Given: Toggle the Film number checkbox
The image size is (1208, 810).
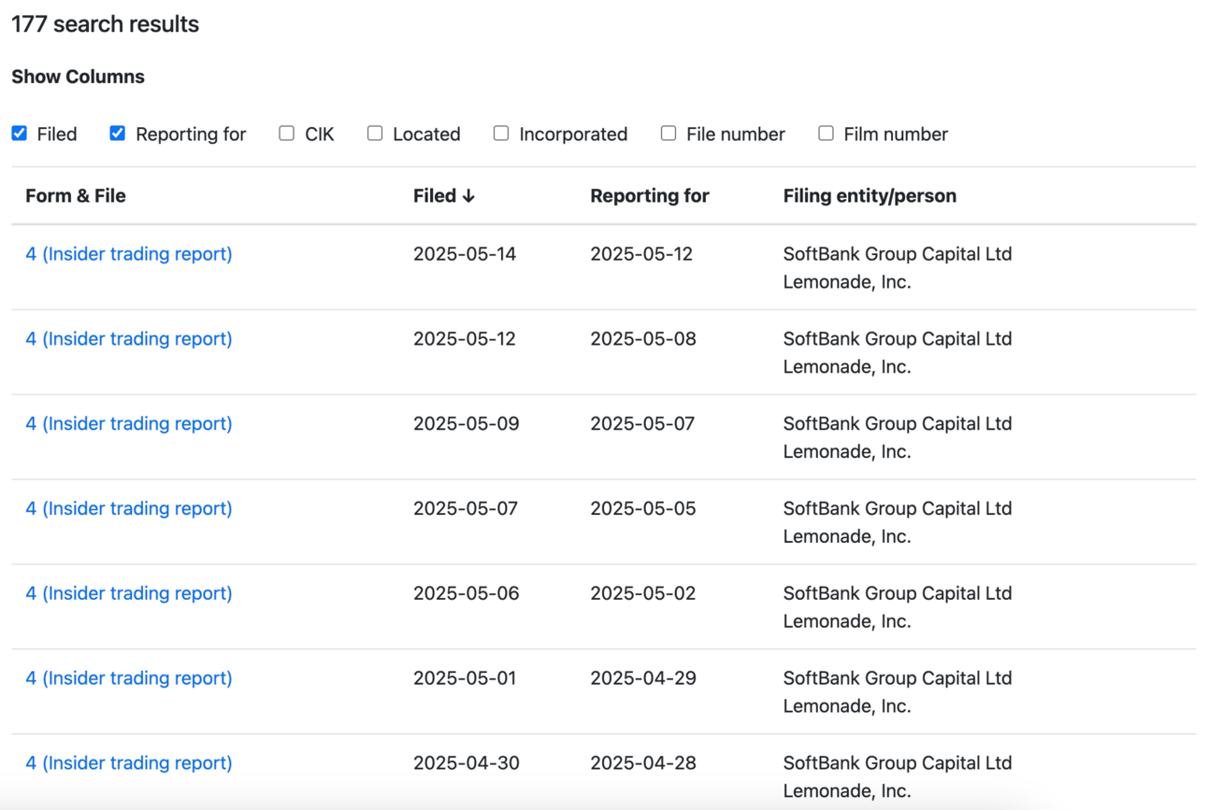Looking at the screenshot, I should (x=826, y=134).
